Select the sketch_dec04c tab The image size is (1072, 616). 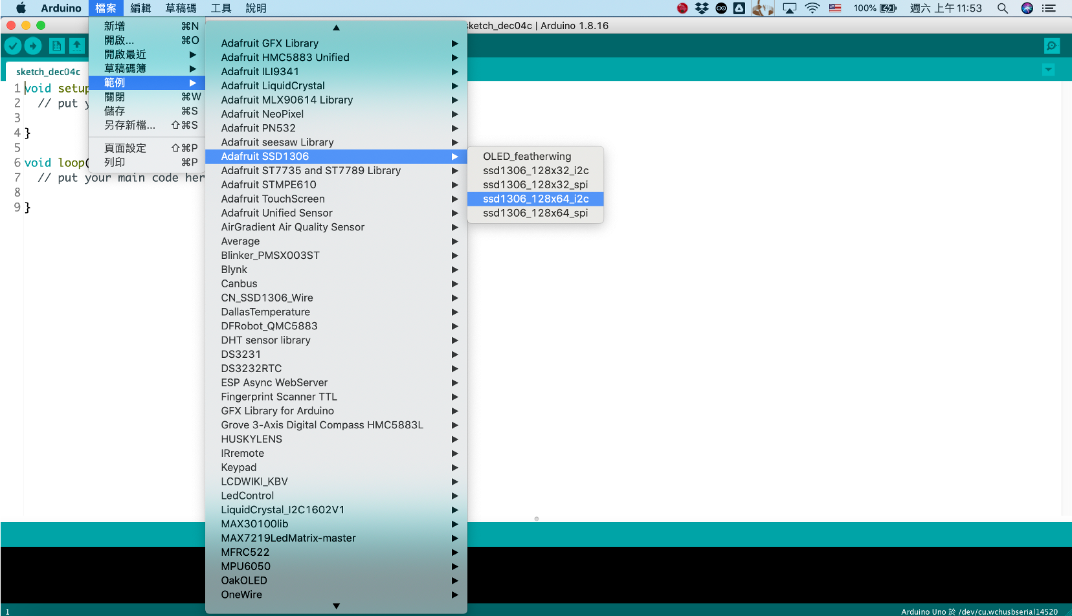point(47,71)
